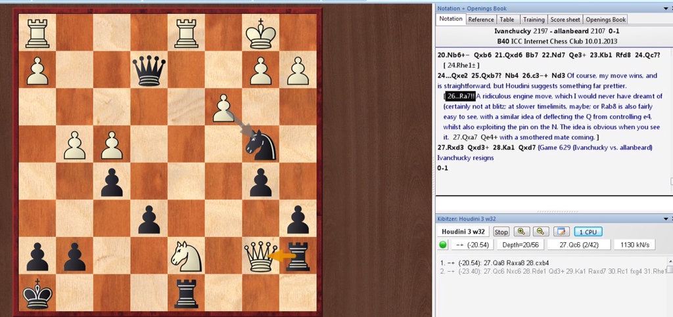This screenshot has width=673, height=317.
Task: Switch to the Score sheet tab
Action: pyautogui.click(x=565, y=20)
